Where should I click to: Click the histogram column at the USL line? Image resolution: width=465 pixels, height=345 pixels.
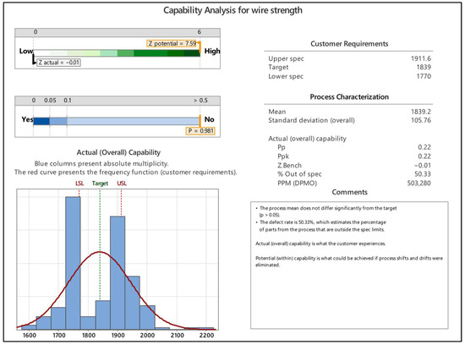(x=118, y=273)
